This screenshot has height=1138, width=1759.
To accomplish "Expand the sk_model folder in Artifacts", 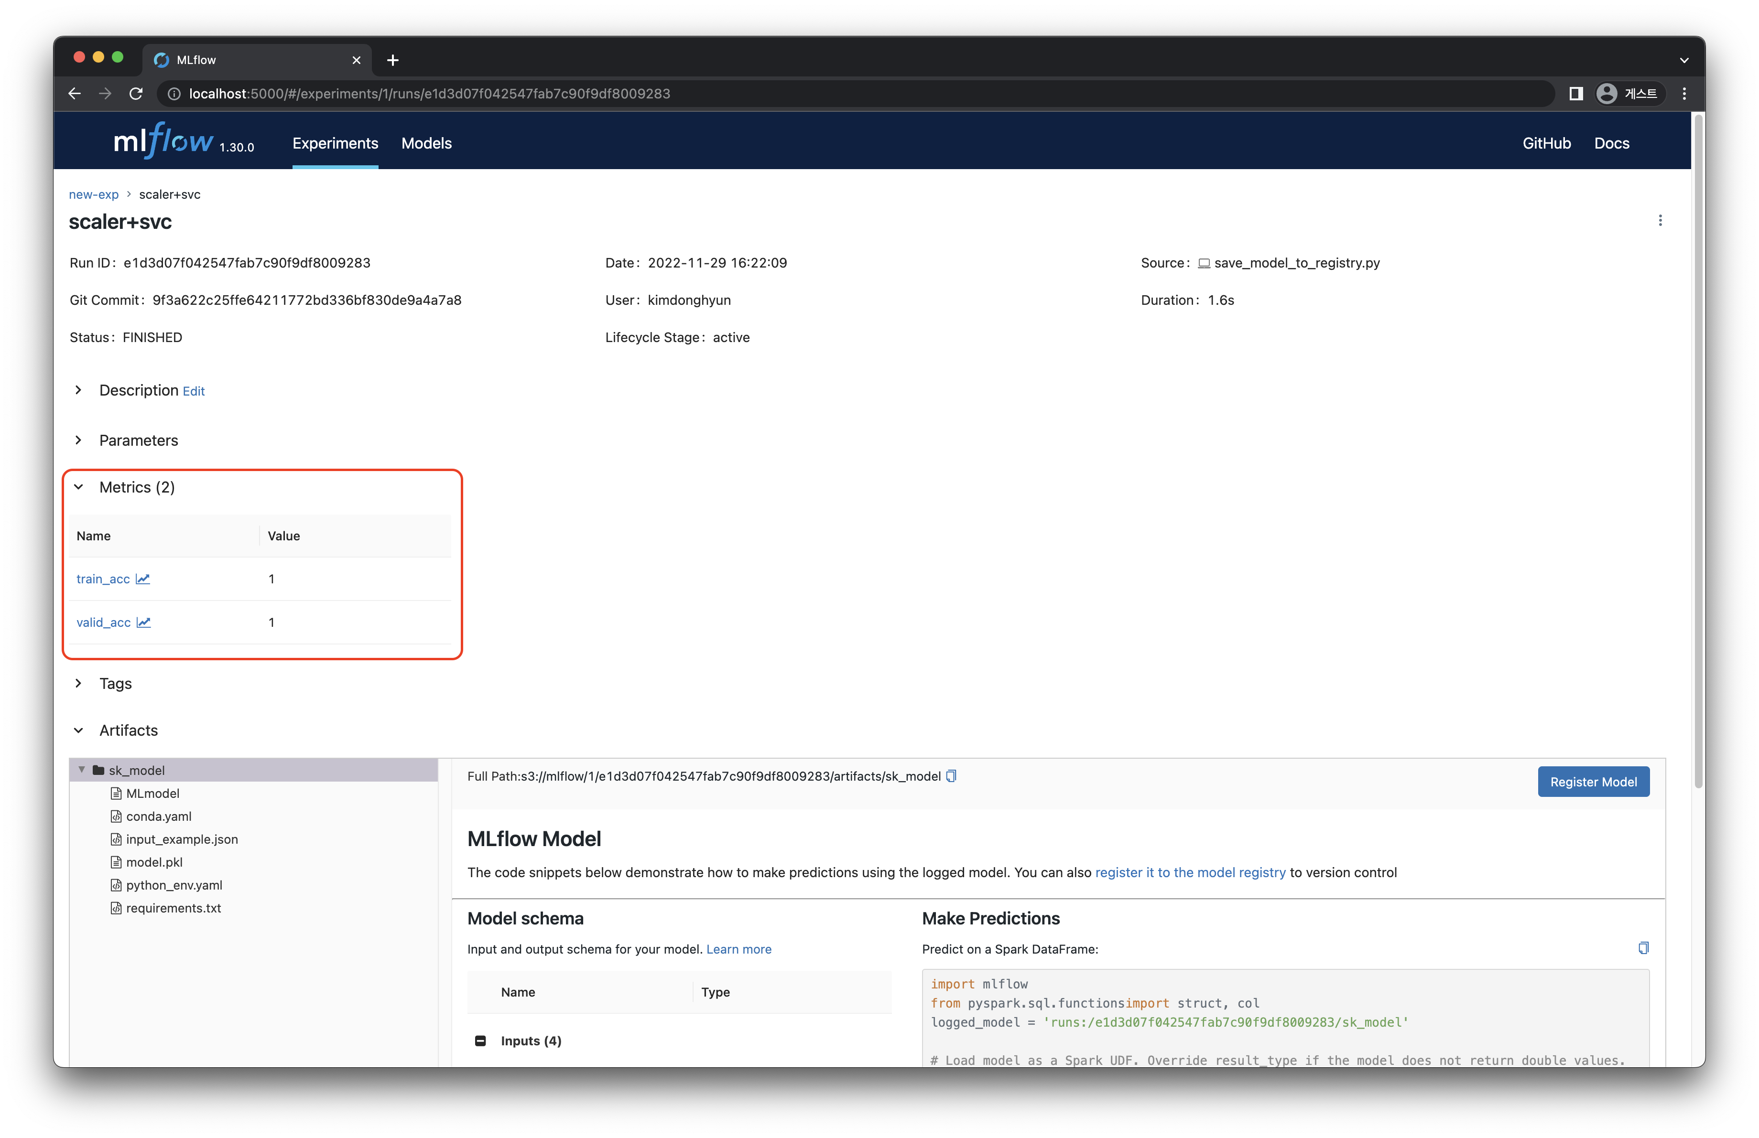I will tap(81, 770).
